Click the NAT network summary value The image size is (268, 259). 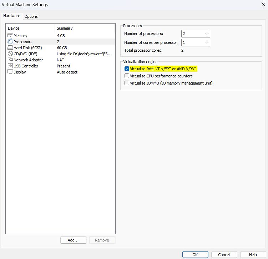point(61,60)
